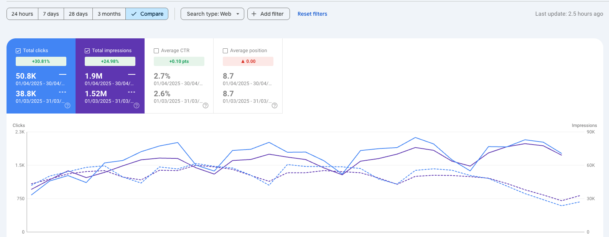Click help icon on Total clicks card
The height and width of the screenshot is (237, 609).
click(67, 105)
